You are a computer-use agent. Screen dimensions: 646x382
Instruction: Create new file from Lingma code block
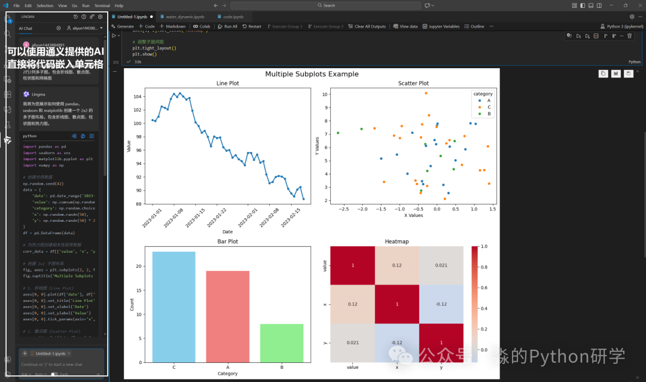tap(92, 136)
